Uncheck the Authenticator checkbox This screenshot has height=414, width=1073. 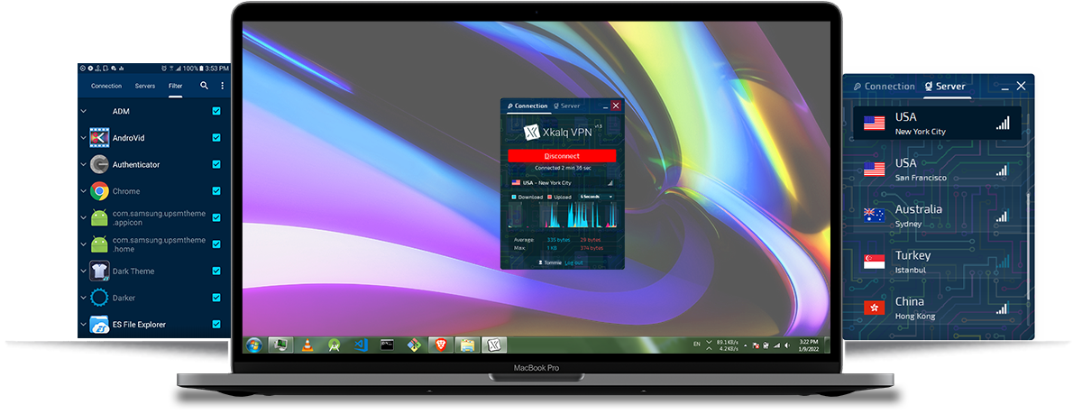point(216,164)
